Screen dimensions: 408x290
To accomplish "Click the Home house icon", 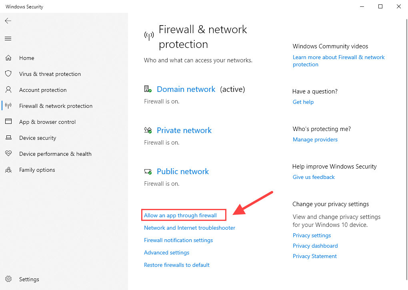I will 8,58.
